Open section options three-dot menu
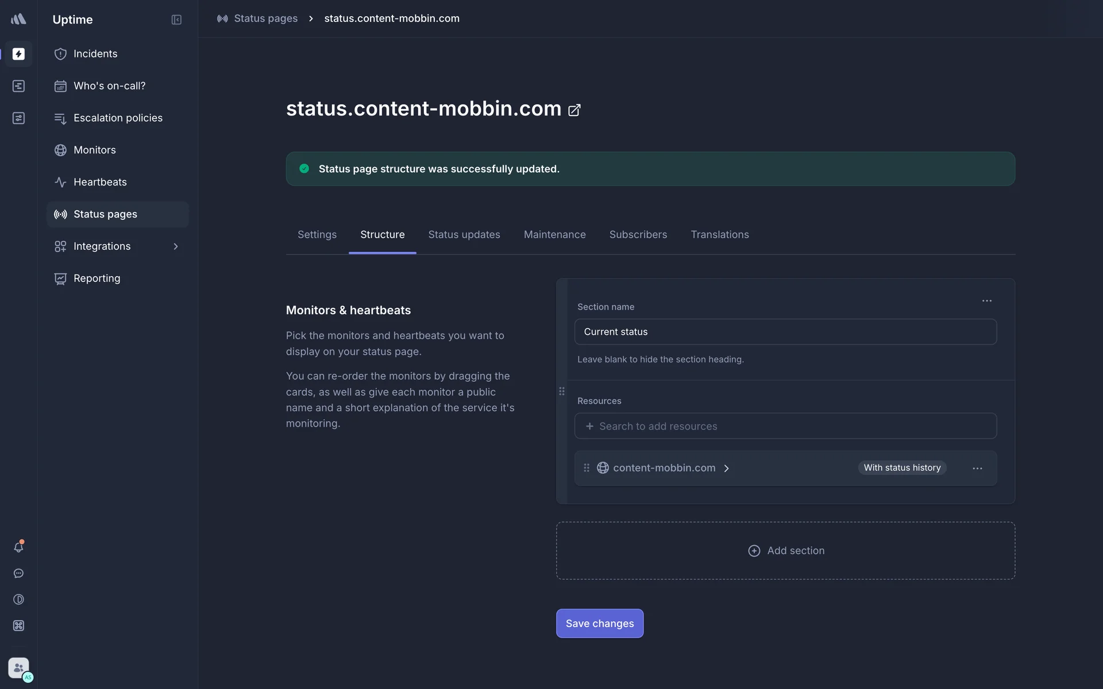Screen dimensions: 1103x689 pos(986,301)
